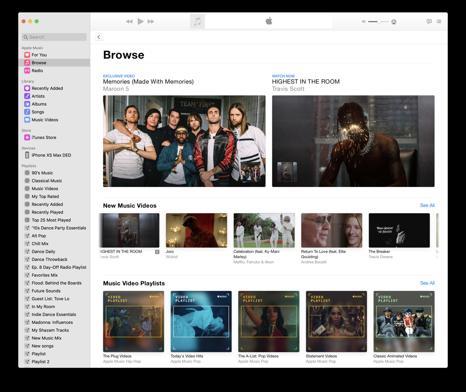466x392 pixels.
Task: Open the My Top Rated playlist
Action: [54, 197]
